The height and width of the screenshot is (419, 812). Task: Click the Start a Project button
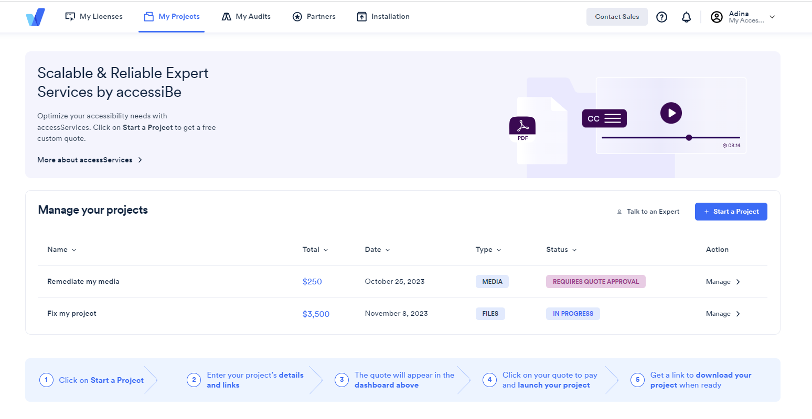point(731,211)
